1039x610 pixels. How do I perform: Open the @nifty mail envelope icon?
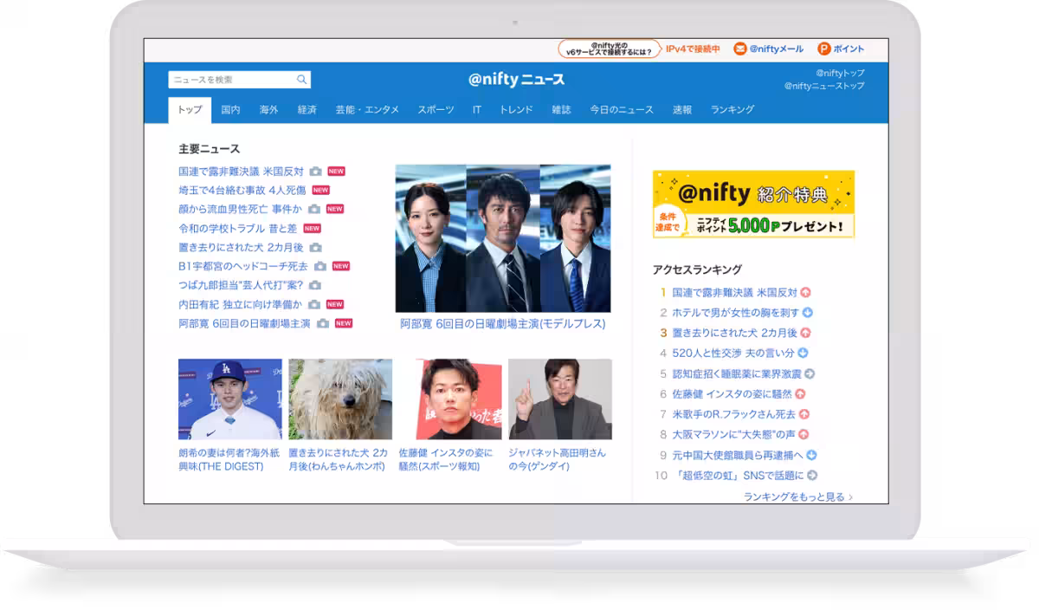tap(739, 49)
